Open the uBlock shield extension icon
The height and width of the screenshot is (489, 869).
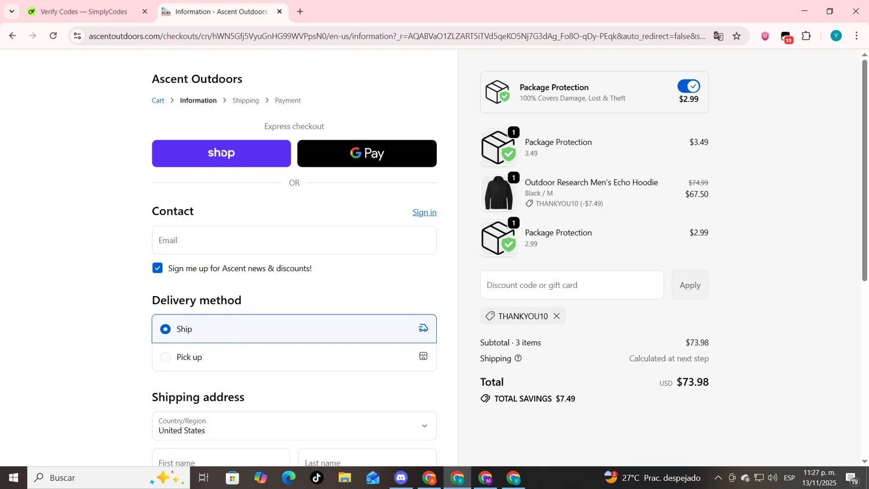(x=765, y=36)
